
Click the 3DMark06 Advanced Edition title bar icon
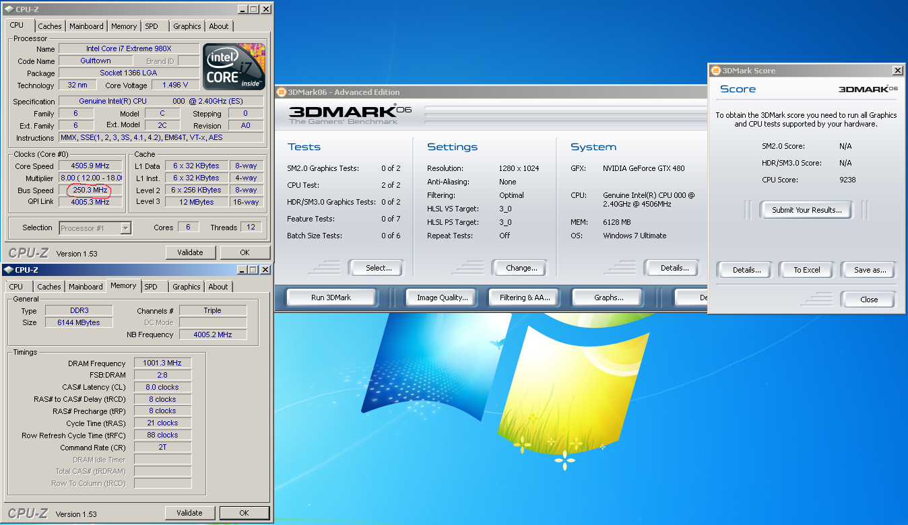tap(281, 92)
